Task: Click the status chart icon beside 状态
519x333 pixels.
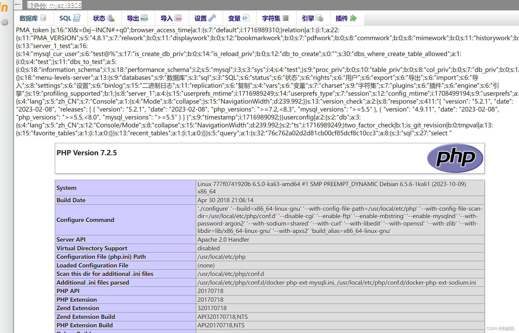Action: click(111, 18)
